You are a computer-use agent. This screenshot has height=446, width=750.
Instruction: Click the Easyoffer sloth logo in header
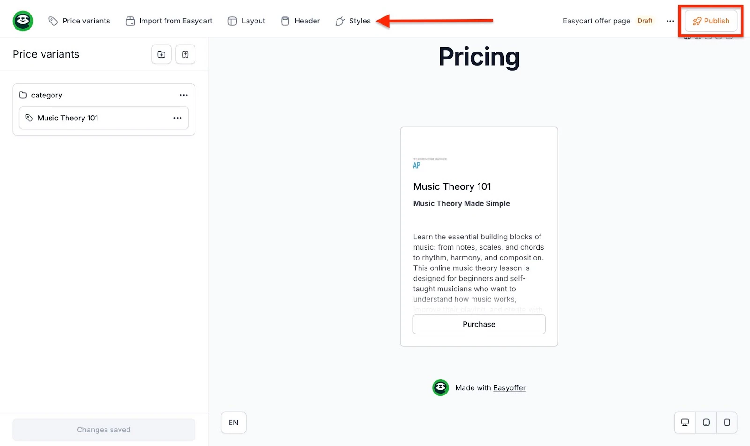pyautogui.click(x=22, y=21)
